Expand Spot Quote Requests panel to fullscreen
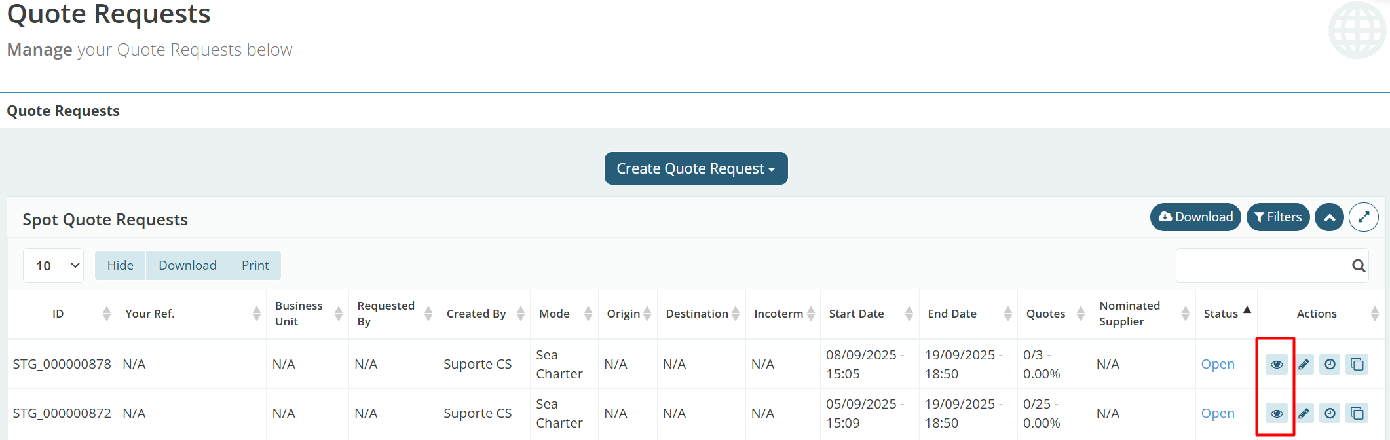The image size is (1390, 440). tap(1363, 217)
